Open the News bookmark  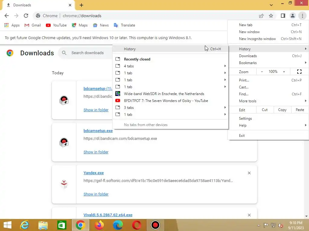101,25
